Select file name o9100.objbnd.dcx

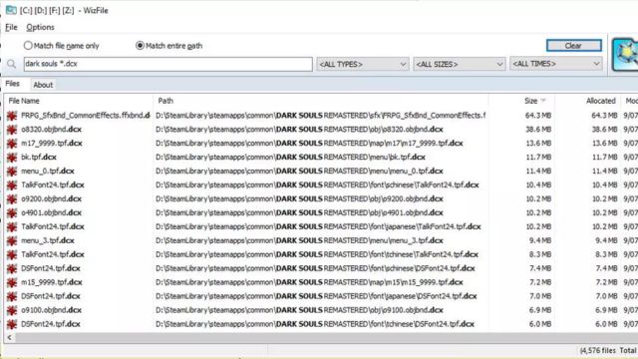(51, 310)
